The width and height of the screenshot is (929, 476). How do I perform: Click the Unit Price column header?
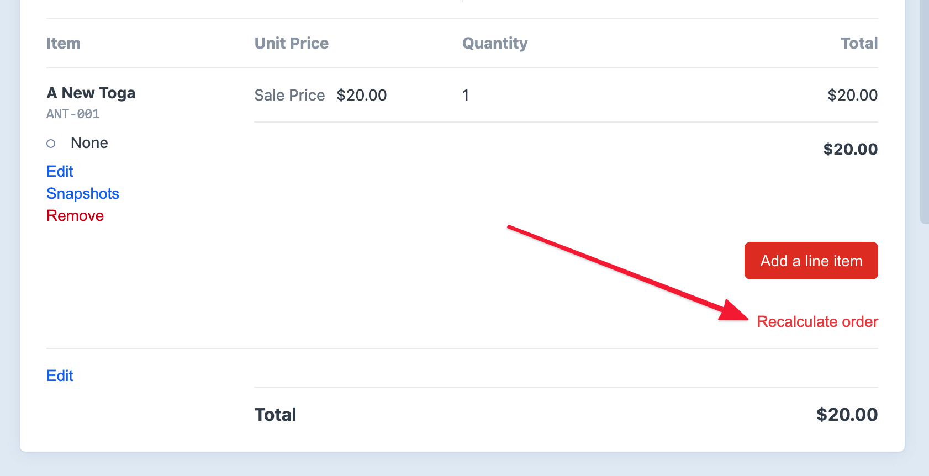click(x=292, y=43)
